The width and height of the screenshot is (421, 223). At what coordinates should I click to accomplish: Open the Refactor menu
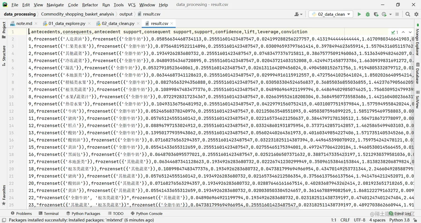tap(90, 5)
